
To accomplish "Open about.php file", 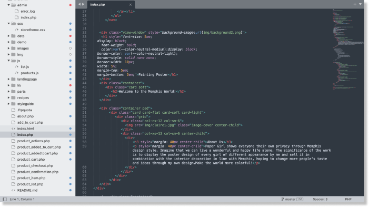I will [x=25, y=116].
